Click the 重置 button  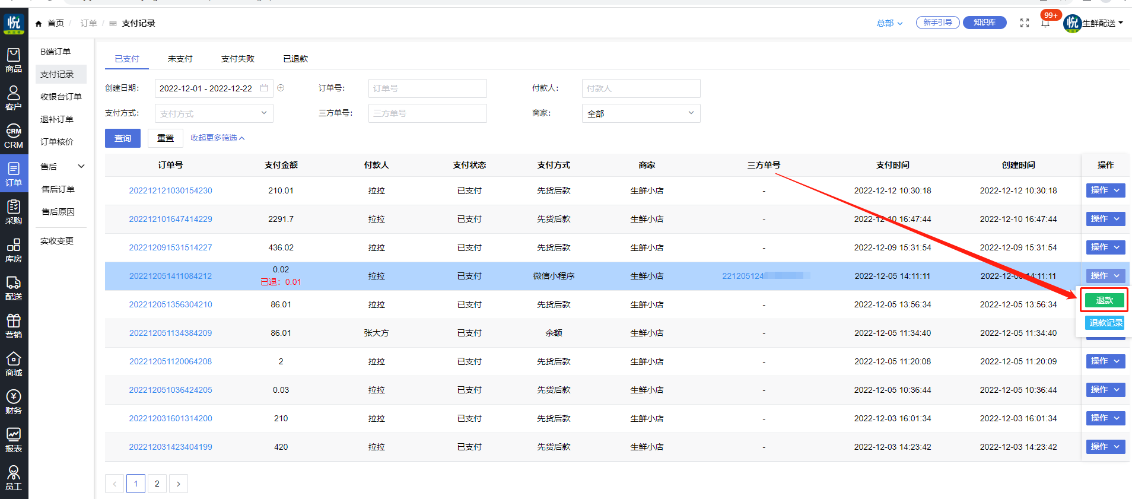166,138
